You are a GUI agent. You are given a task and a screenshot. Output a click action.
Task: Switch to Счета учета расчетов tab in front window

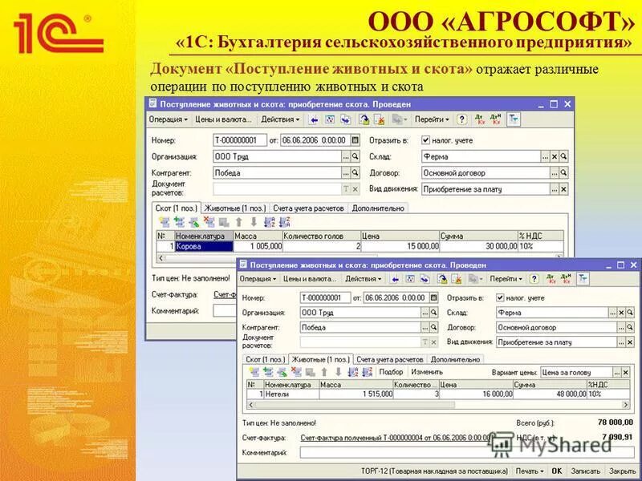point(389,359)
